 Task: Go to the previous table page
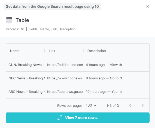(130, 106)
